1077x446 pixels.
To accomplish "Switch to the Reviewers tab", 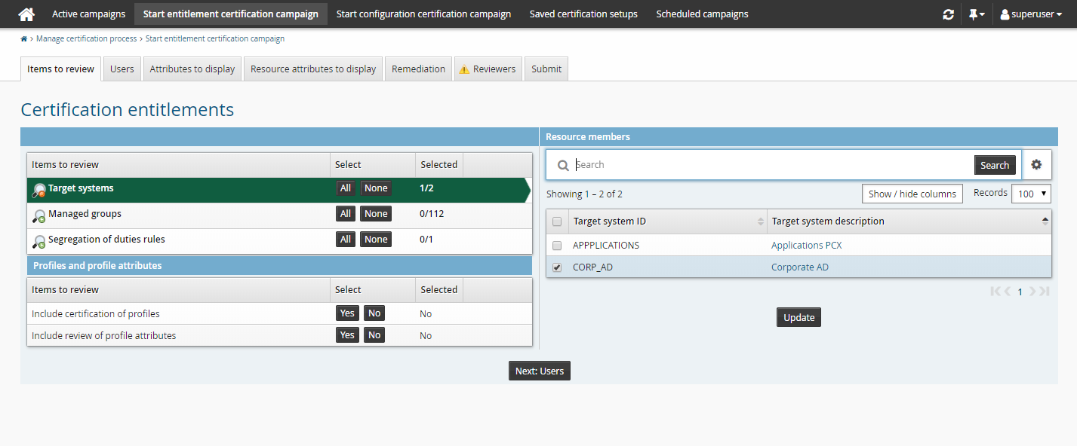I will tap(488, 69).
